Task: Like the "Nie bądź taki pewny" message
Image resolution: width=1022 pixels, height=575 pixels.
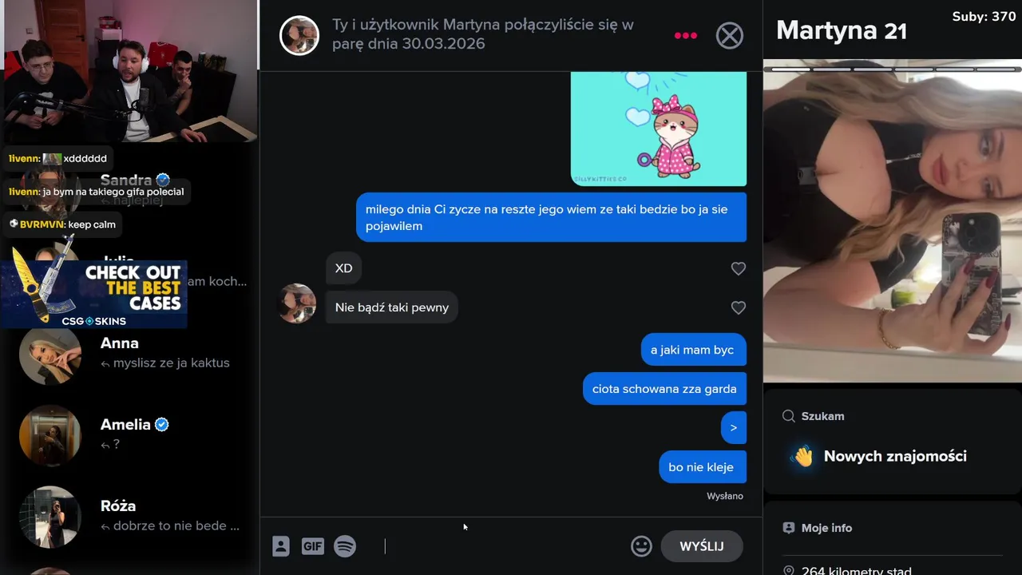Action: click(x=739, y=307)
